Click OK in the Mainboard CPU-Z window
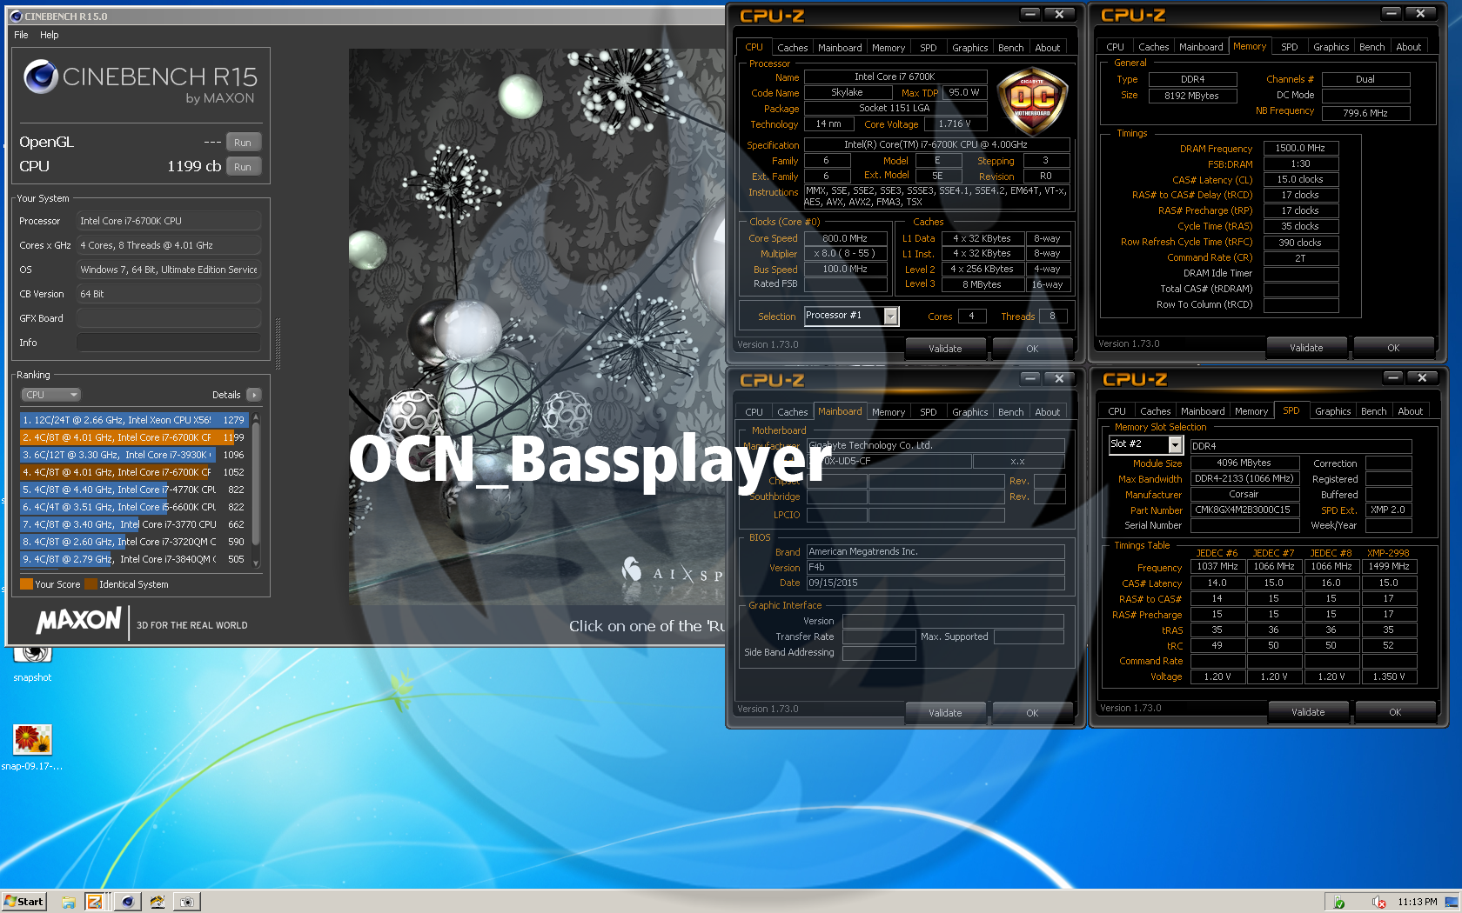Image resolution: width=1462 pixels, height=913 pixels. tap(1032, 713)
